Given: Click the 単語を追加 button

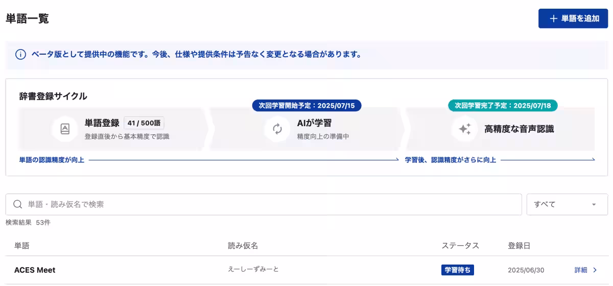Looking at the screenshot, I should [x=573, y=18].
